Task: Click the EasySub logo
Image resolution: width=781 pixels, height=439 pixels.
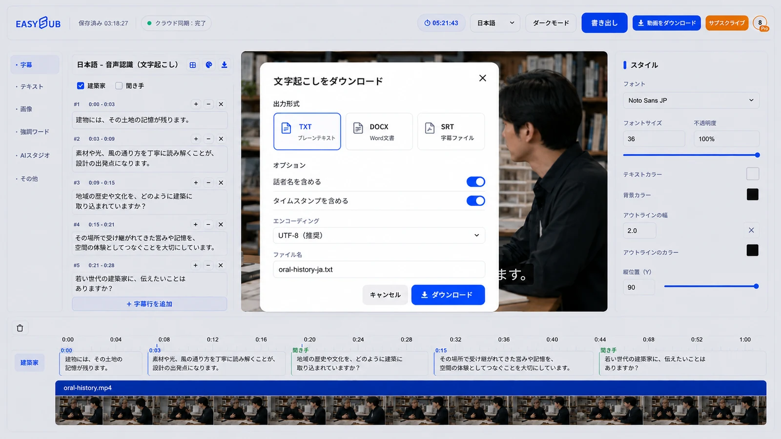Action: point(38,23)
